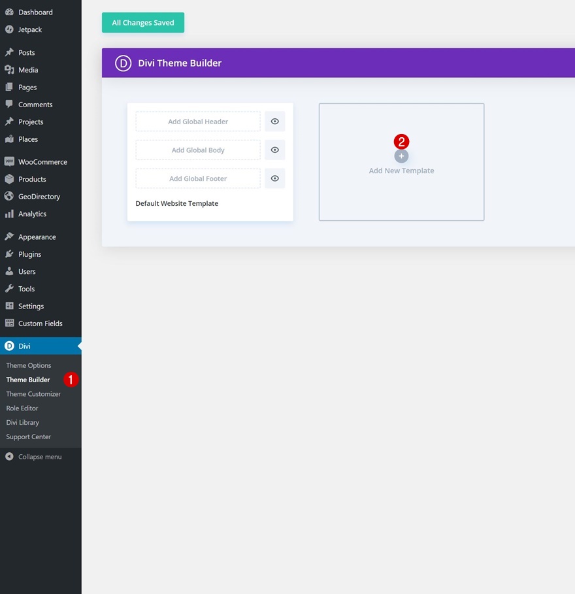Screen dimensions: 575x594
Task: Click the Divi D icon in sidebar
Action: coord(9,346)
